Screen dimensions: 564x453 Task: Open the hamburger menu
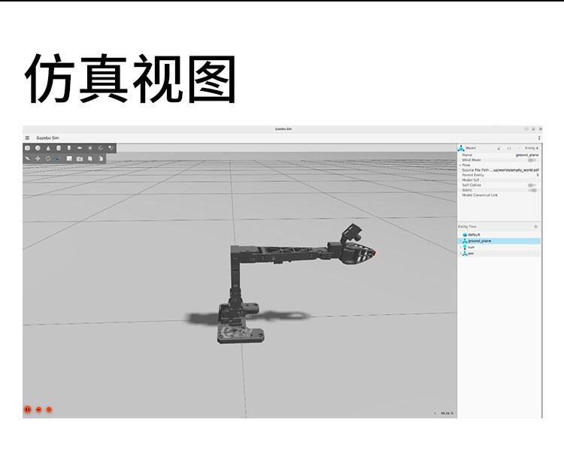(x=28, y=137)
